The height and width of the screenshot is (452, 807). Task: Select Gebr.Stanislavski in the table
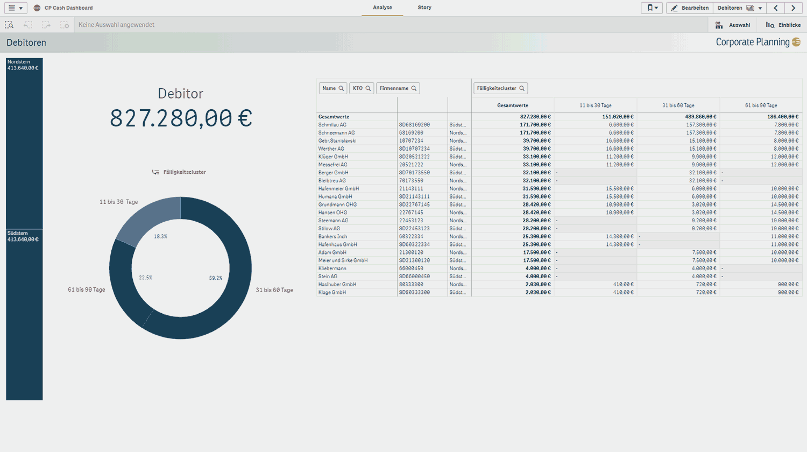coord(337,141)
